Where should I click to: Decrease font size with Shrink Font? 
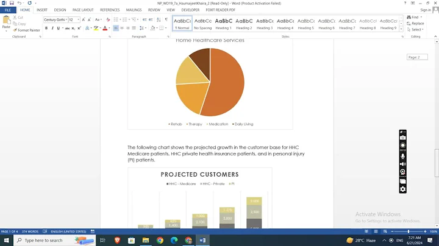pyautogui.click(x=89, y=19)
